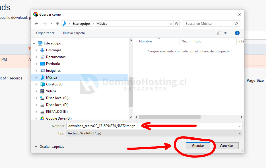The image size is (266, 168).
Task: Open Documentos in the navigation tree
Action: coord(55,57)
